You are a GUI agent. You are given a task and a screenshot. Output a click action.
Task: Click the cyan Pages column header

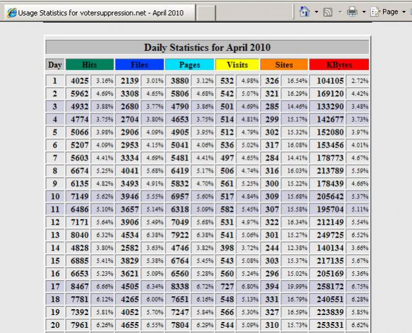click(189, 64)
